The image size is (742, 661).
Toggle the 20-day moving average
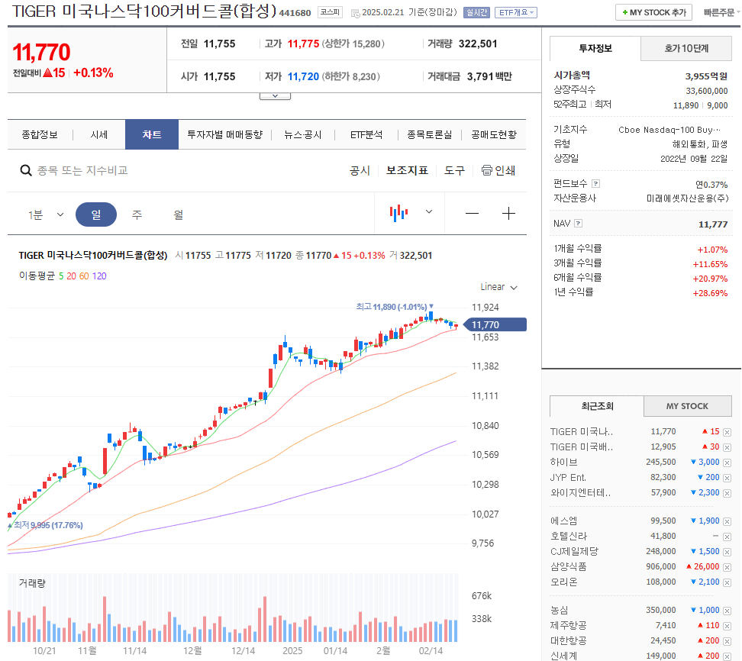72,276
